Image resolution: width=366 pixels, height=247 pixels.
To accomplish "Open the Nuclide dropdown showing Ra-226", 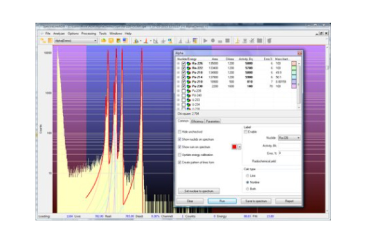I will [291, 137].
